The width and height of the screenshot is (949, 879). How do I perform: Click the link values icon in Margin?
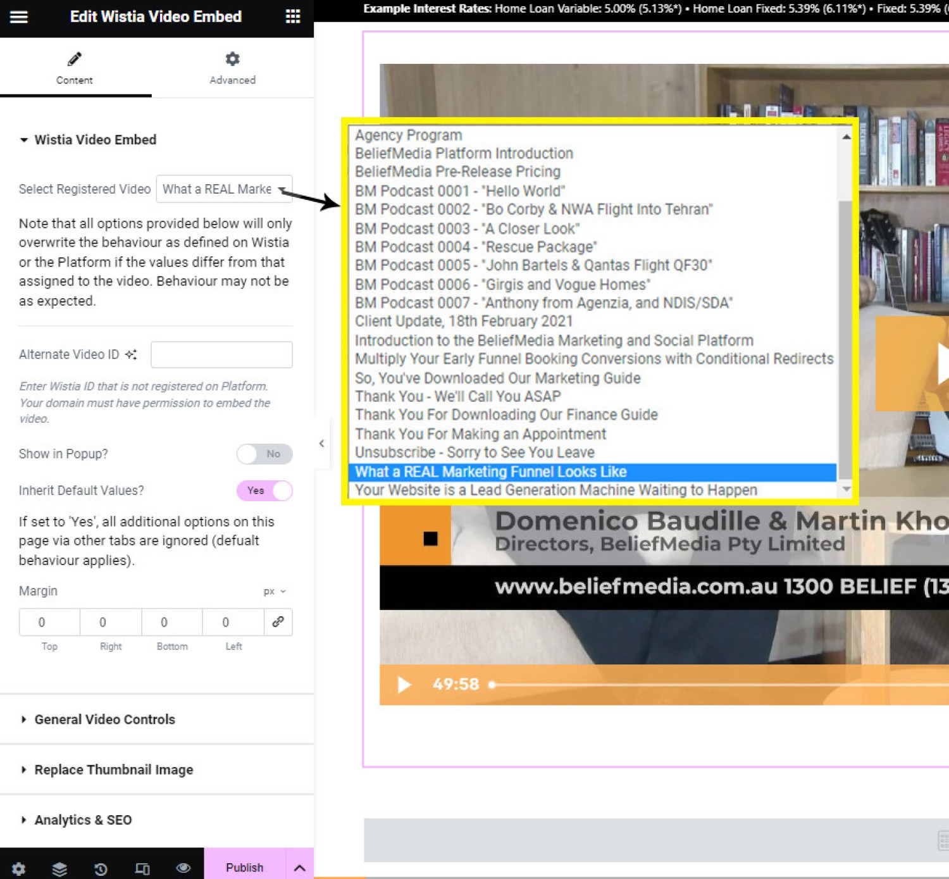click(x=278, y=622)
